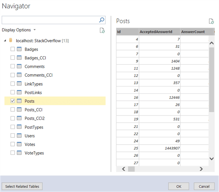Check the Badges checkbox
This screenshot has width=219, height=192.
click(x=13, y=49)
